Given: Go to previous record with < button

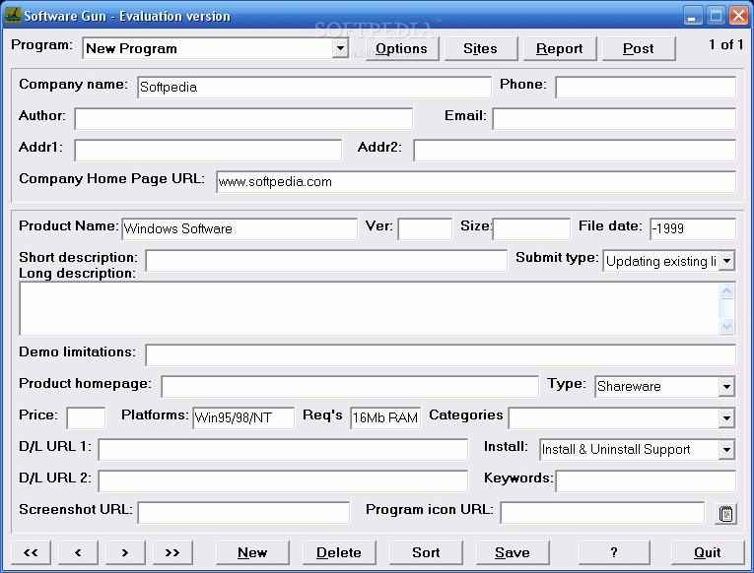Looking at the screenshot, I should point(78,553).
